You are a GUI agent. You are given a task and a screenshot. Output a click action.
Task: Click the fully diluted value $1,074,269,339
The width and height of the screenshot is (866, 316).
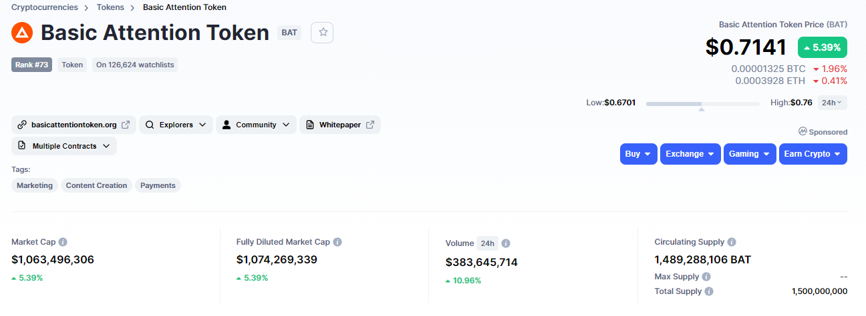point(277,260)
